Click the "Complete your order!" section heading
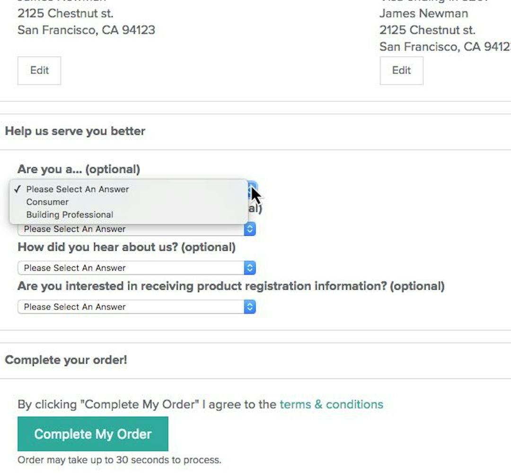Screen dimensions: 511x476 [x=66, y=360]
